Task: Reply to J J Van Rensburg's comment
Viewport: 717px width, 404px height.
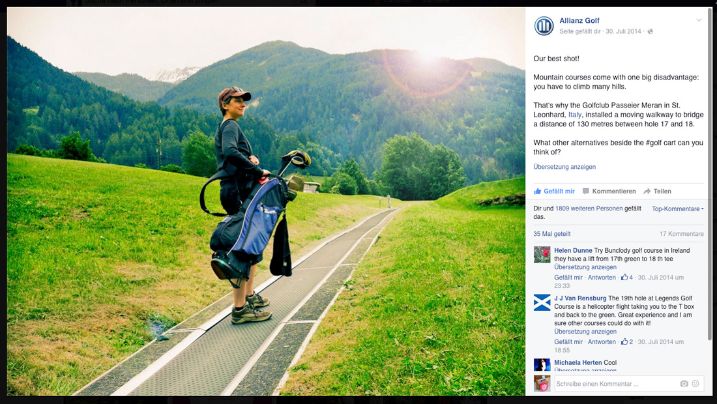Action: [602, 342]
